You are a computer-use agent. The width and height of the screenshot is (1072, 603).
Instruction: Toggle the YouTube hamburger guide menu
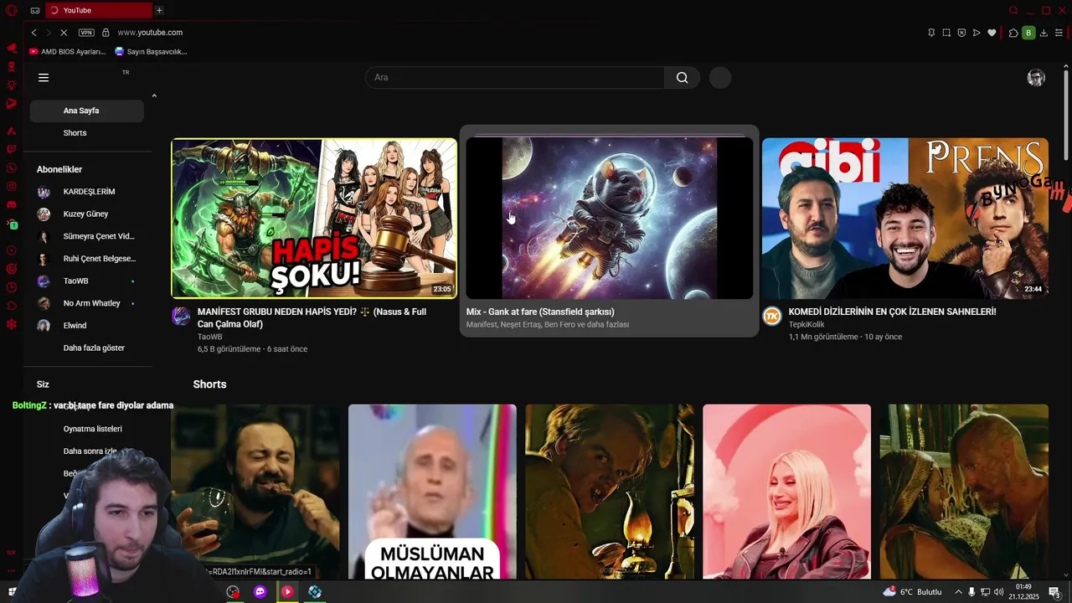coord(44,77)
